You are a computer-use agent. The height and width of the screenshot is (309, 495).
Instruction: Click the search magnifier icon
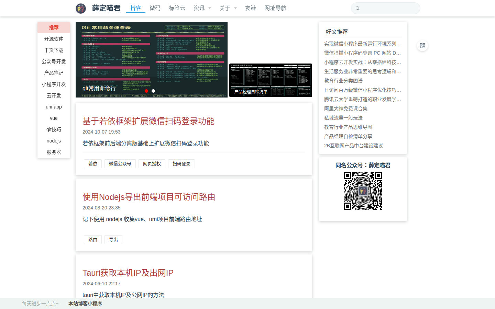click(x=357, y=8)
